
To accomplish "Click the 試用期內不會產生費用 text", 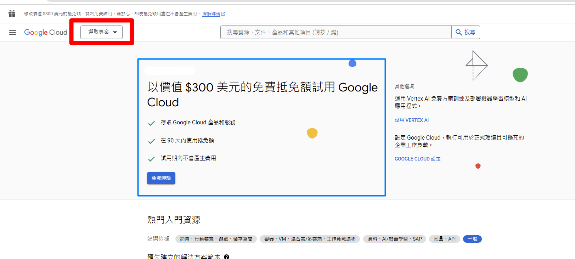I will (188, 158).
